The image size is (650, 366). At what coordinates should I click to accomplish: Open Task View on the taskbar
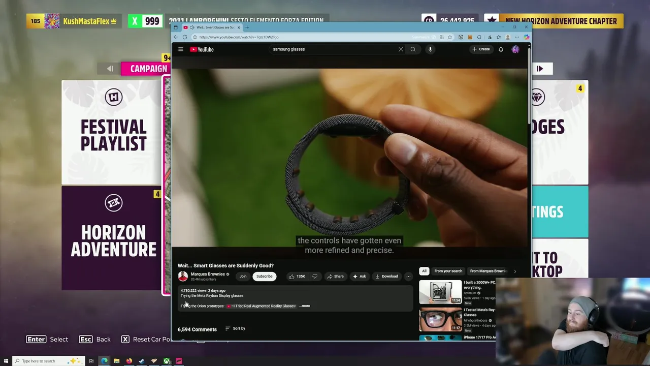pyautogui.click(x=91, y=361)
